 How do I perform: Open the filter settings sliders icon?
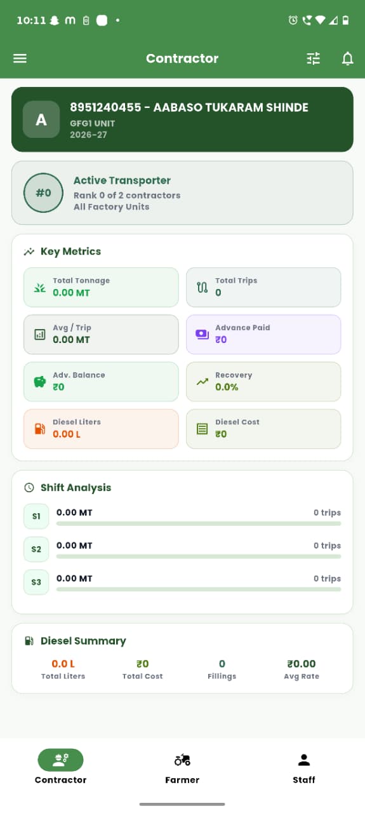coord(314,59)
